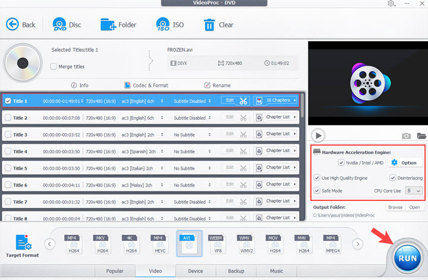Image resolution: width=428 pixels, height=280 pixels.
Task: Add a DVD Folder source
Action: tap(118, 25)
